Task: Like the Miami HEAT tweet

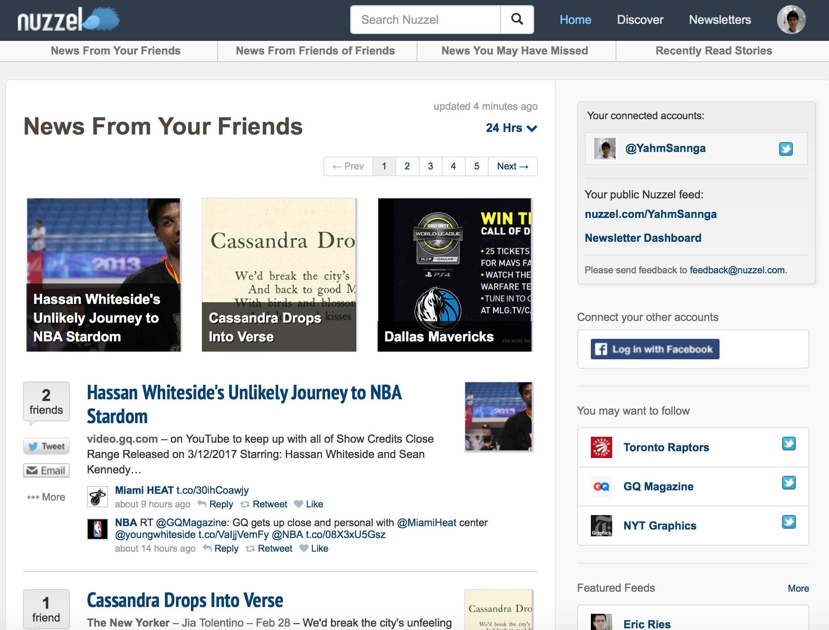Action: click(309, 504)
